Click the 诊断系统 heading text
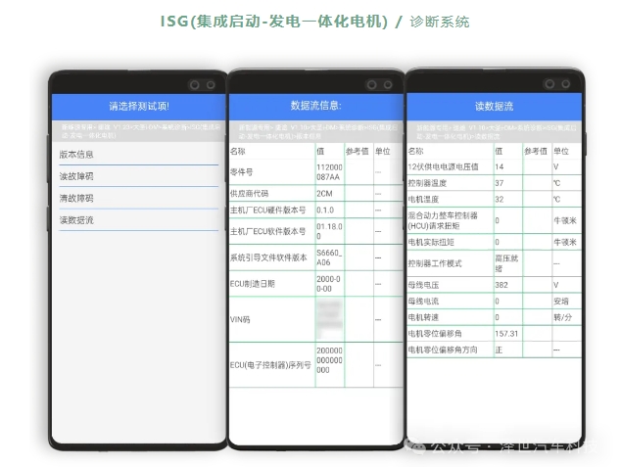Image resolution: width=621 pixels, height=467 pixels. click(x=440, y=22)
